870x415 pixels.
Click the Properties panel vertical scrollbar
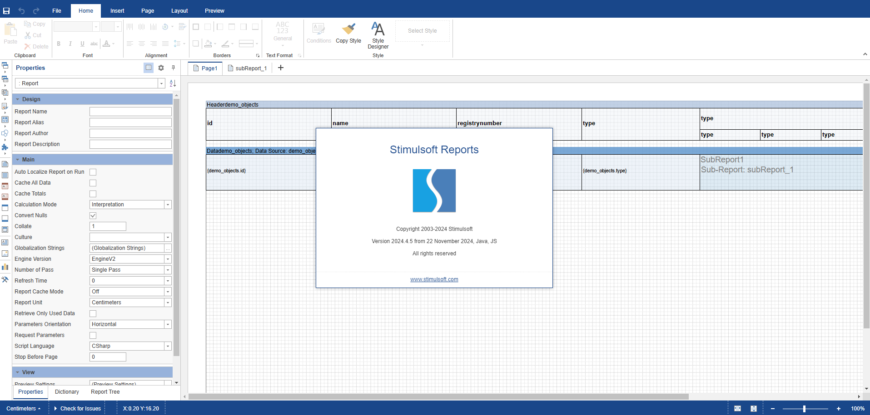[176, 228]
